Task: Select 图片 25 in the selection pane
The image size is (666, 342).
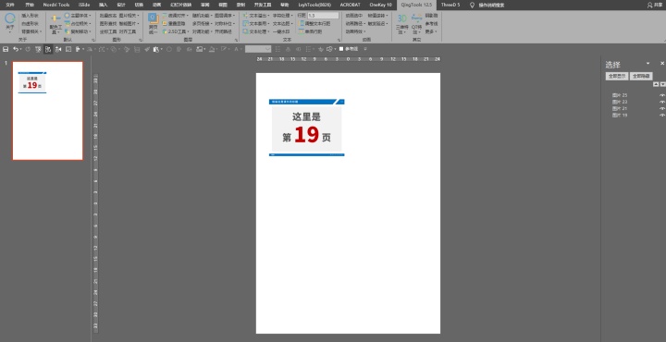Action: [620, 95]
